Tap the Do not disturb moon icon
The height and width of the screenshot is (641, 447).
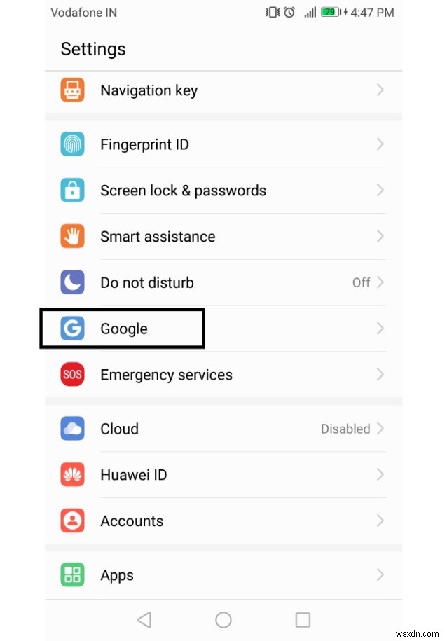click(x=72, y=283)
